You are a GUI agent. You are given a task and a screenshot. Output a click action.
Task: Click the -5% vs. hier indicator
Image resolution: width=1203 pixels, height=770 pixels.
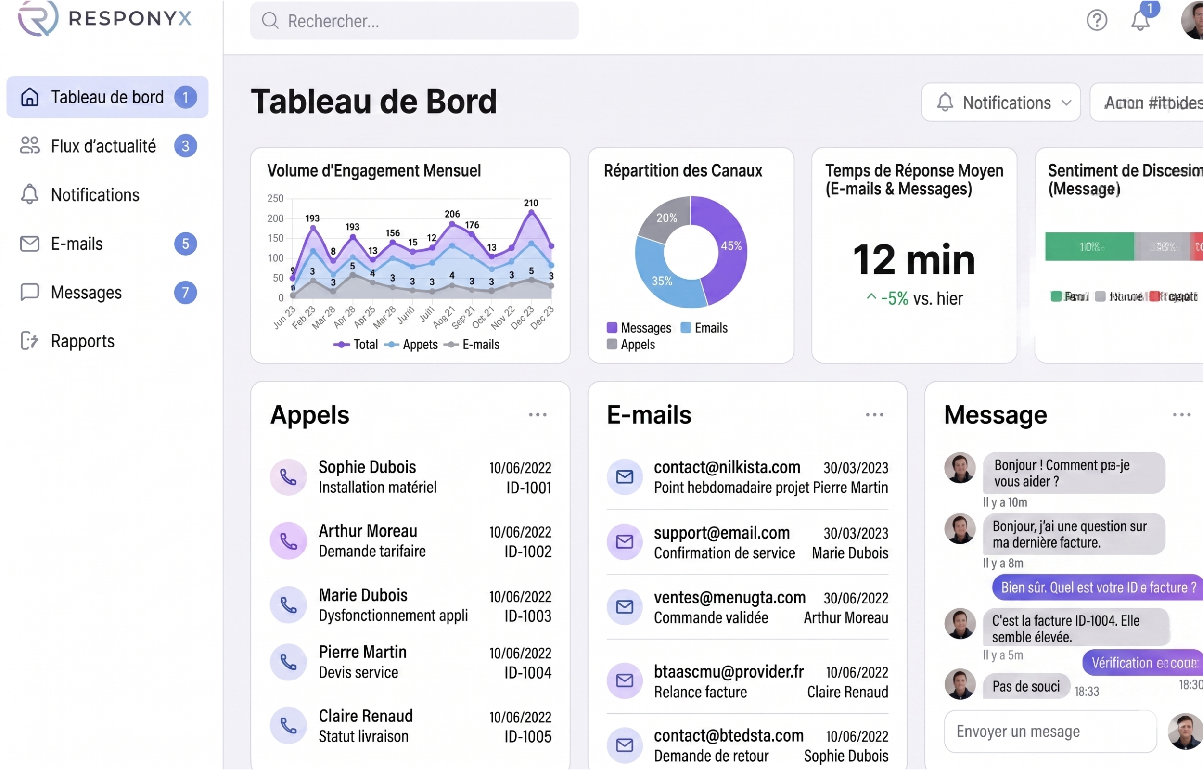pyautogui.click(x=914, y=298)
